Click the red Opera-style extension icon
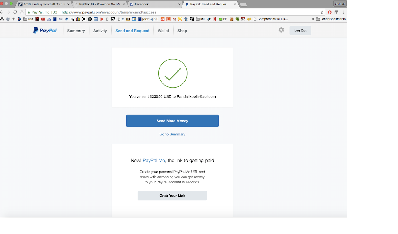The image size is (398, 234). pyautogui.click(x=329, y=12)
